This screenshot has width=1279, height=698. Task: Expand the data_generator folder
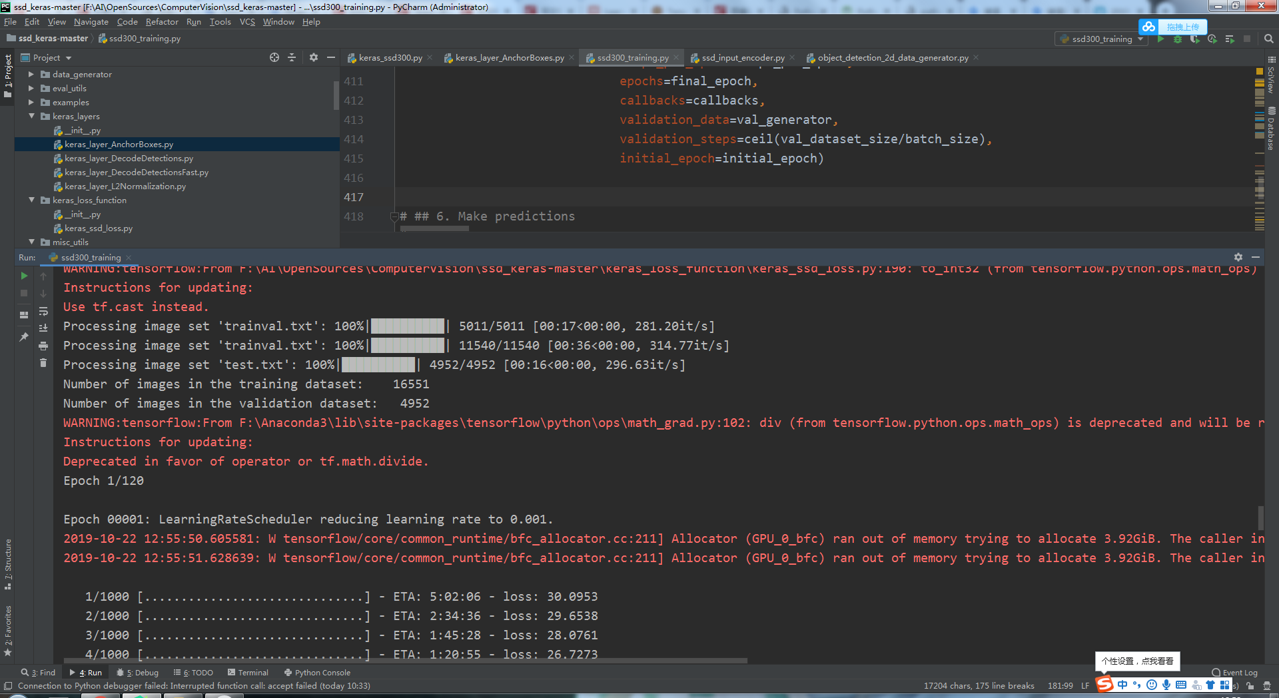point(31,75)
